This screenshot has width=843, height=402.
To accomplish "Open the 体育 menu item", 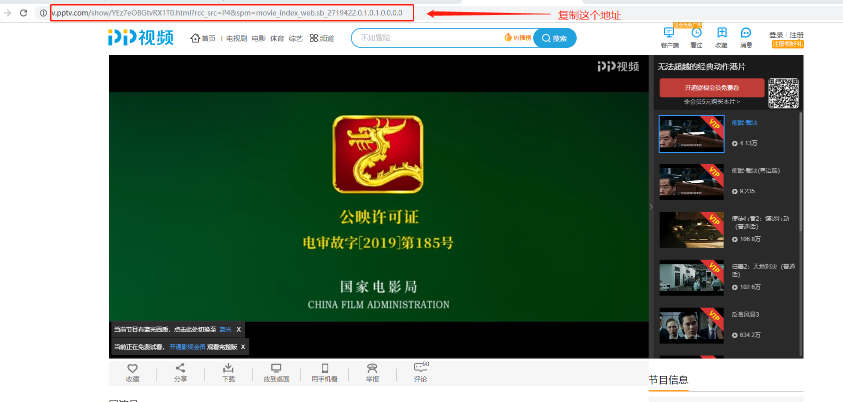I will (277, 38).
